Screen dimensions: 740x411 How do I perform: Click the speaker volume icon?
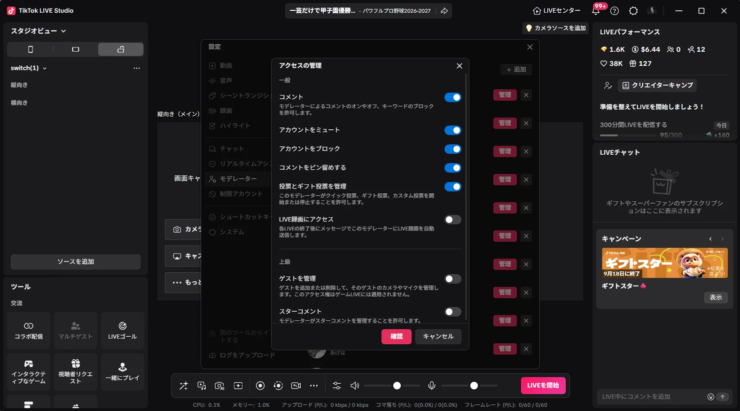click(x=355, y=386)
